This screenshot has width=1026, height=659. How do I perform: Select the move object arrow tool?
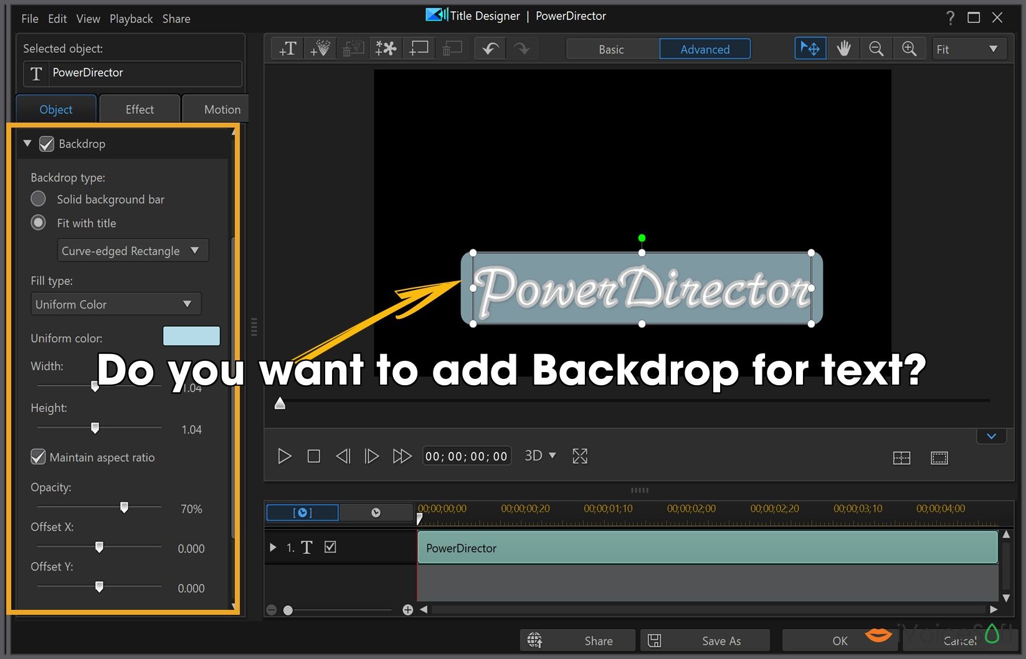(x=810, y=49)
